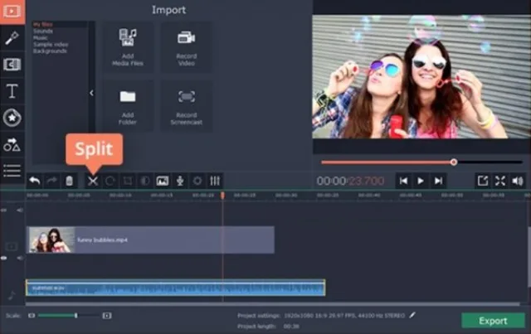
Task: Select the summer.wav audio clip
Action: (x=176, y=288)
